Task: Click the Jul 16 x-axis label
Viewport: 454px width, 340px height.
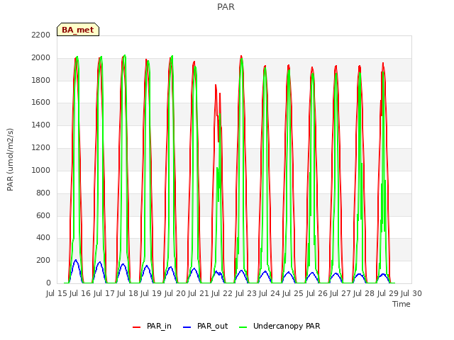Action: 80,293
